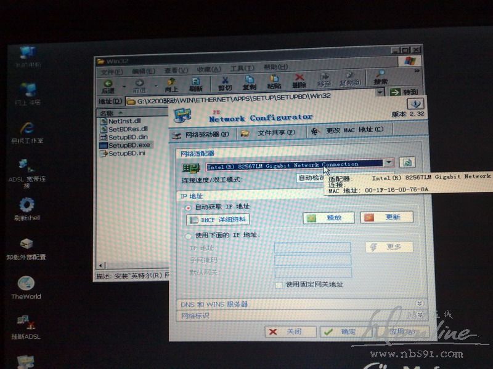Click the 更多 button
The width and height of the screenshot is (493, 369).
point(389,247)
